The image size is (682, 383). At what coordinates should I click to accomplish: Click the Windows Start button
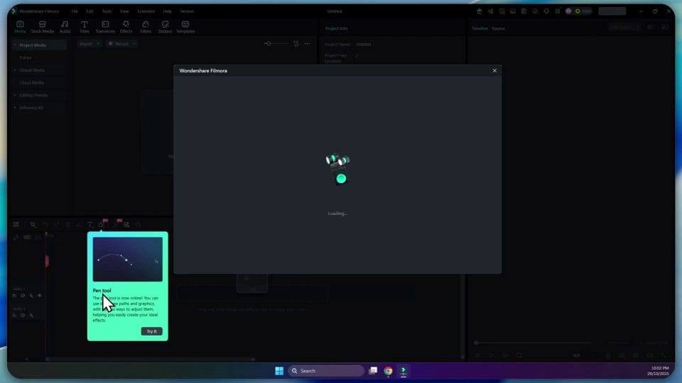click(x=279, y=371)
